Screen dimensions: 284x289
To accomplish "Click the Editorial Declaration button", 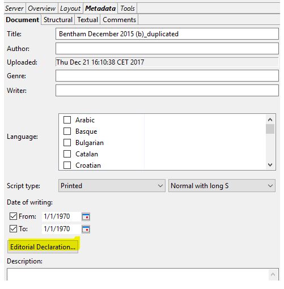I will pos(43,247).
